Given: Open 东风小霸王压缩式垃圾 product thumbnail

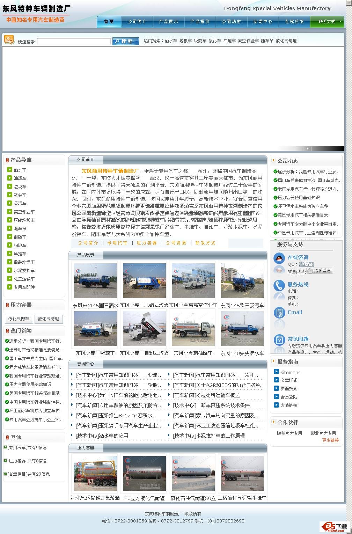Looking at the screenshot, I should [x=144, y=281].
